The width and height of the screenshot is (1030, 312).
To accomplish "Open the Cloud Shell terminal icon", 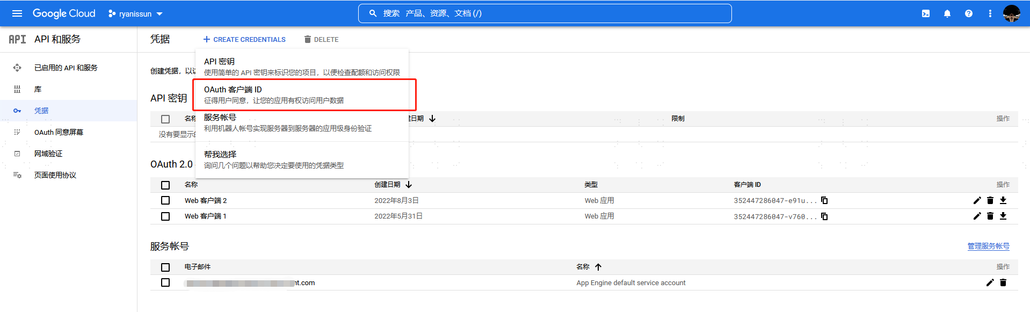I will pyautogui.click(x=926, y=13).
